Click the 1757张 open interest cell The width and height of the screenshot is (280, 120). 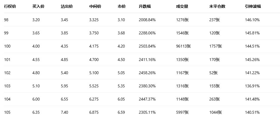215,46
